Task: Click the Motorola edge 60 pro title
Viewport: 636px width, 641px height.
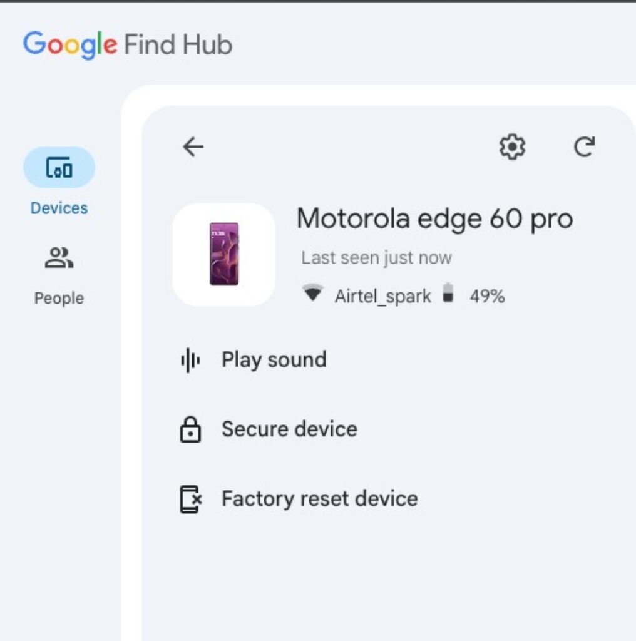Action: [434, 219]
